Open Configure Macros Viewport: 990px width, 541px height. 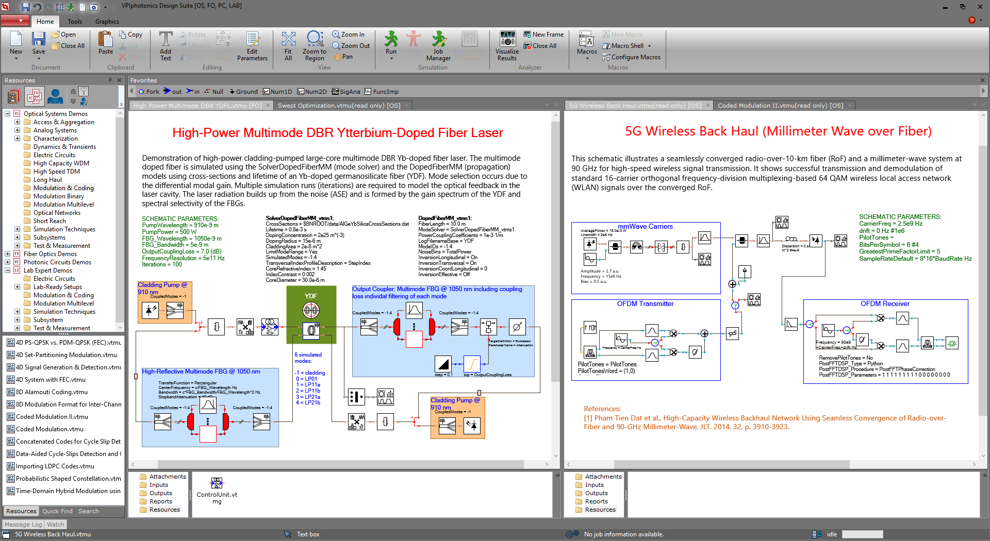point(632,57)
